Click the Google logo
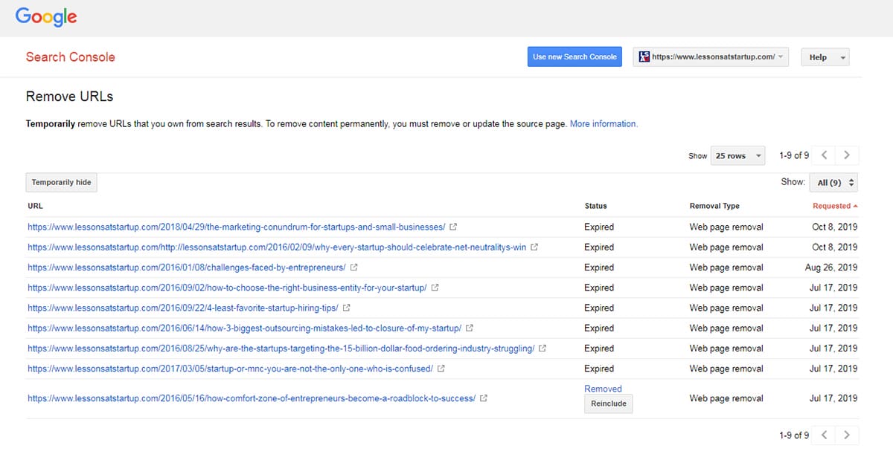Screen dimensions: 893x454 tap(46, 16)
